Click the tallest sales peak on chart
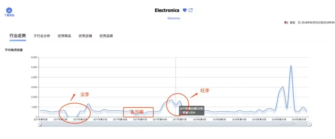 pyautogui.click(x=291, y=65)
